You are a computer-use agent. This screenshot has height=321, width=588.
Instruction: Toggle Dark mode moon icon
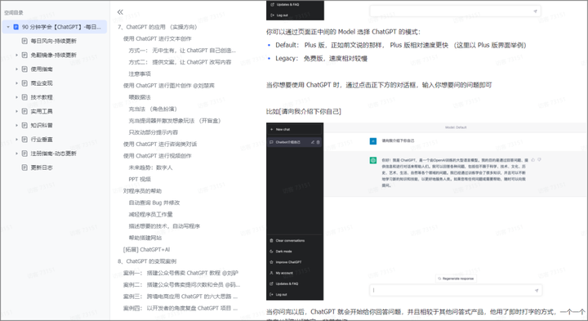click(271, 252)
